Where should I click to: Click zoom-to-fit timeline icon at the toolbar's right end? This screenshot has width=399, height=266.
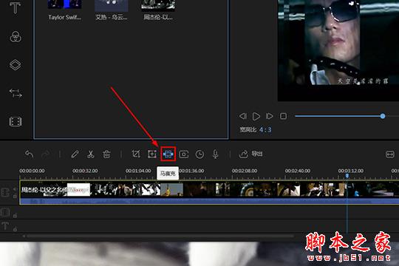coord(390,154)
